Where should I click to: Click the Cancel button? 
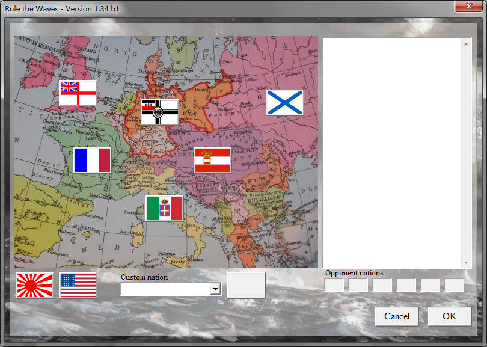tap(397, 316)
